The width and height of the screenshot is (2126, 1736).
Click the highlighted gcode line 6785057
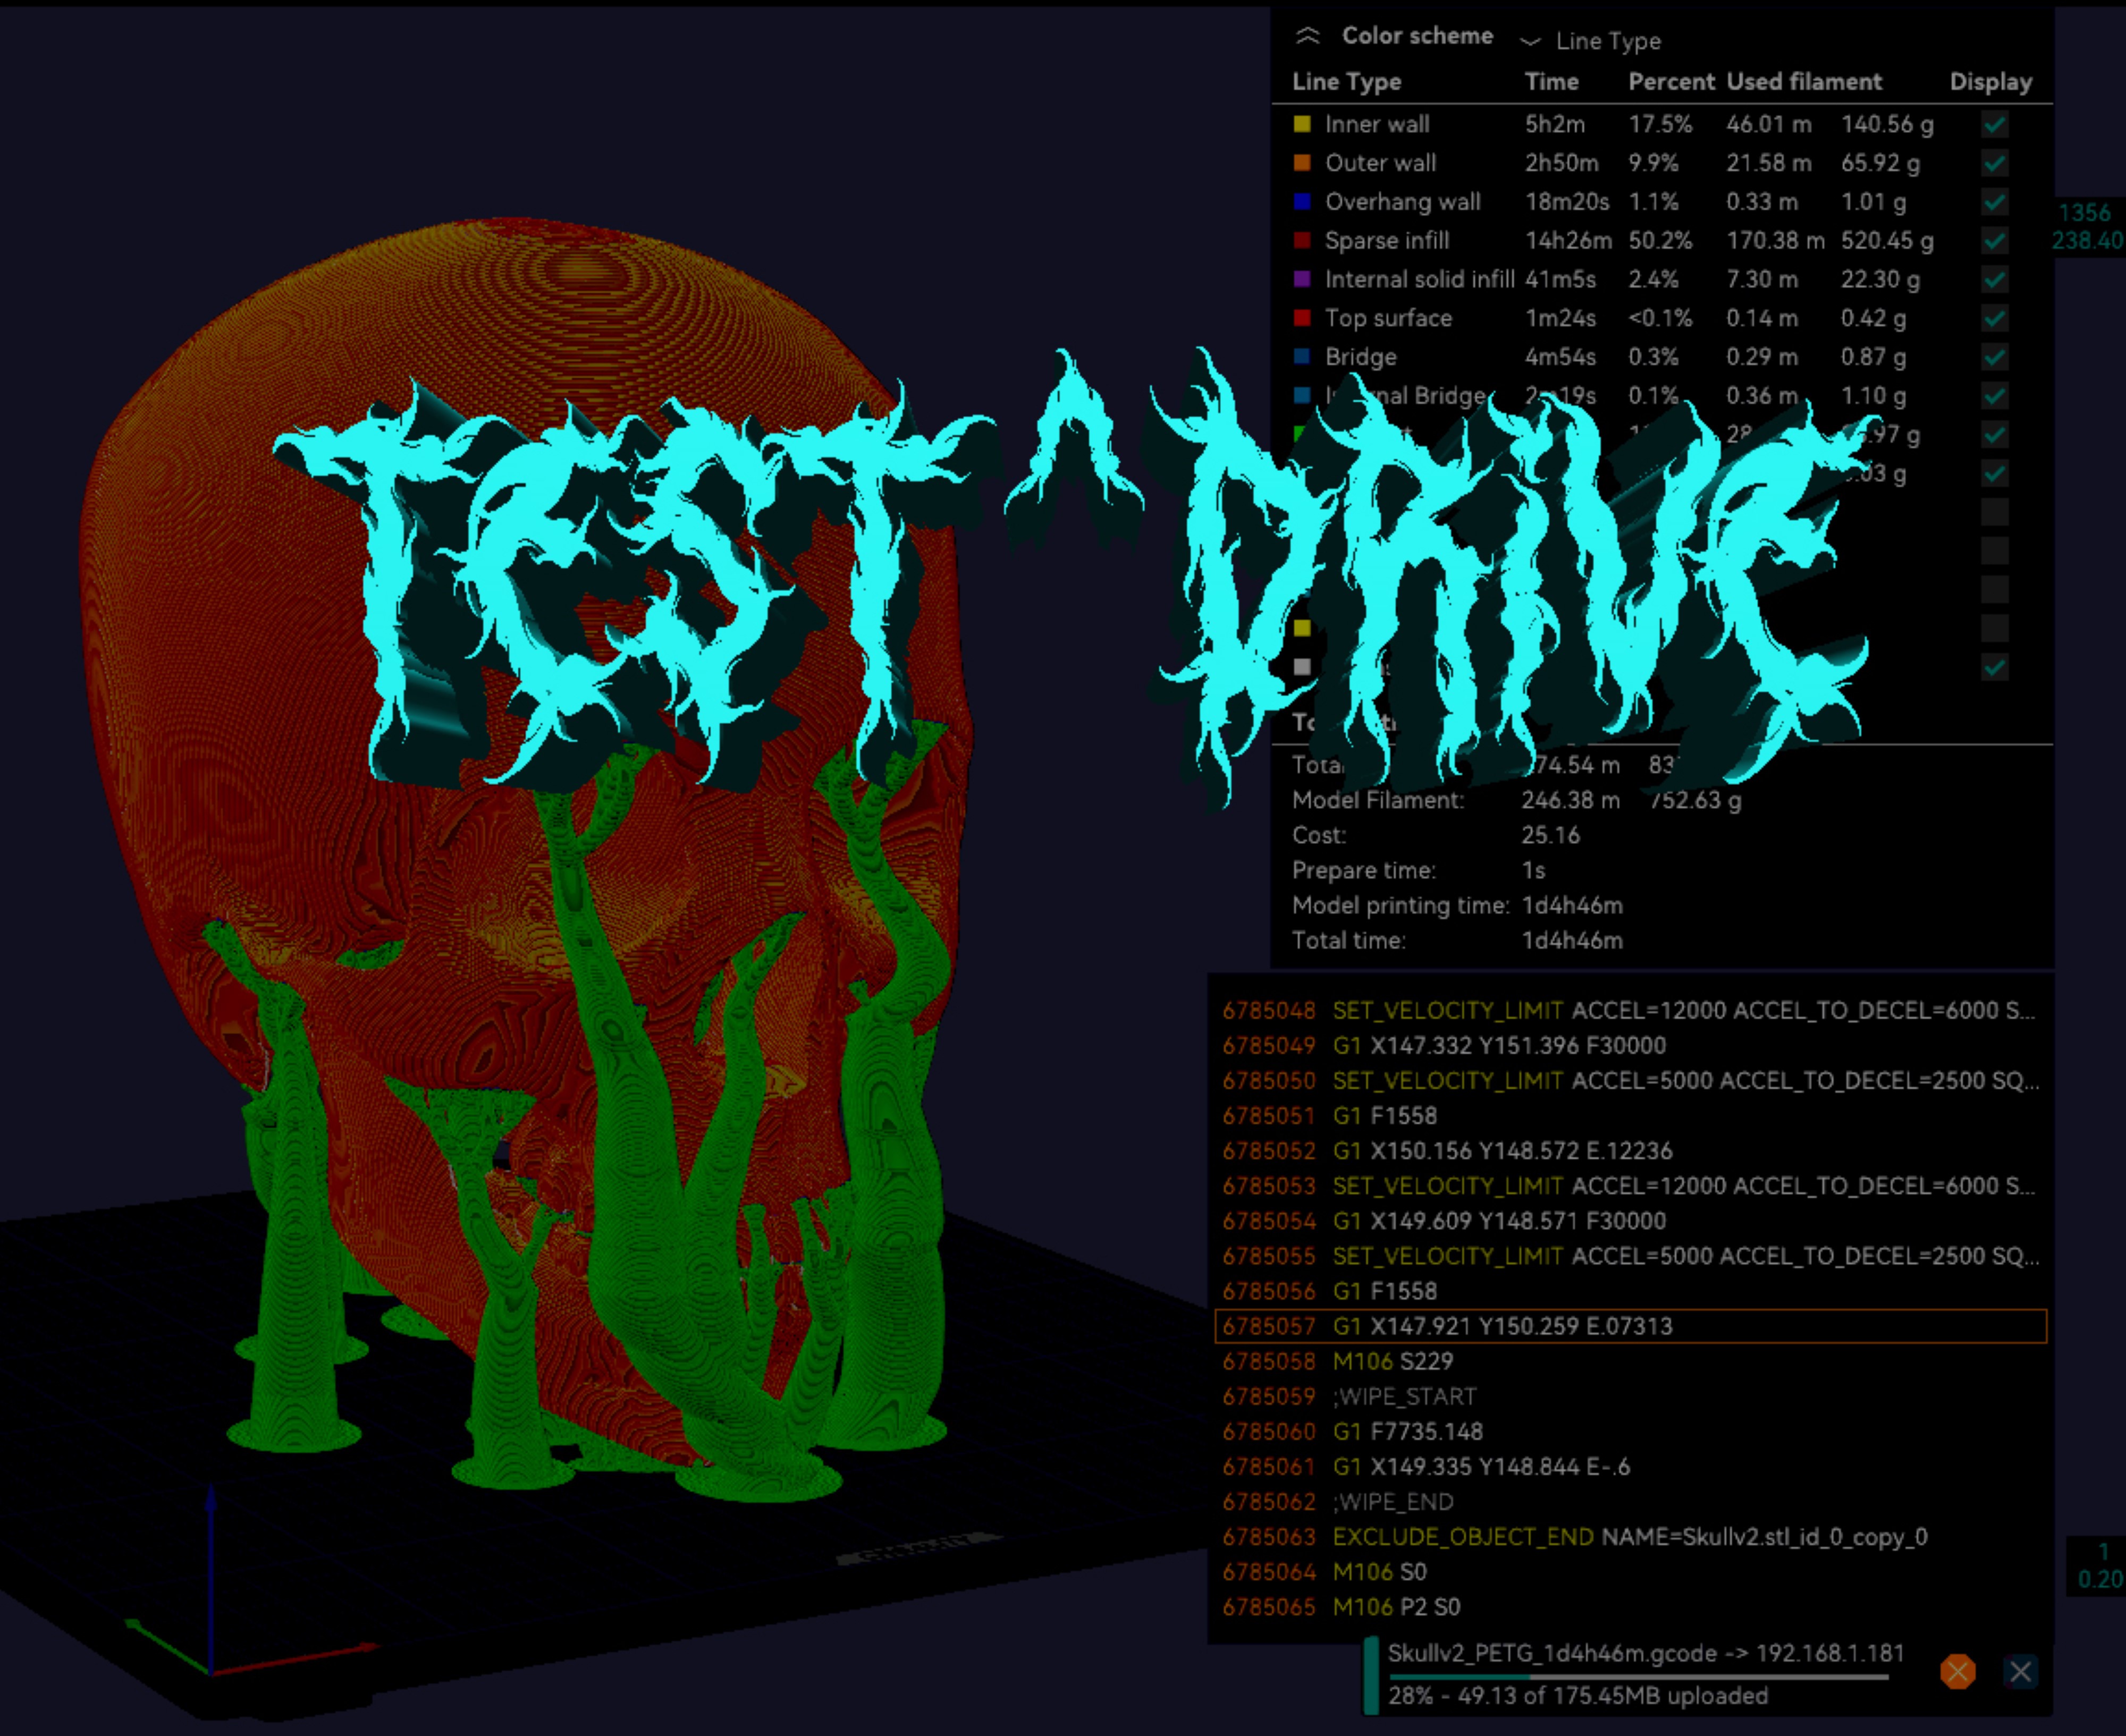point(1630,1326)
